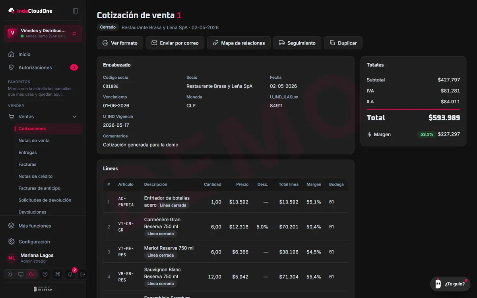Collapse the sidebar with the panel icon
The width and height of the screenshot is (477, 298).
click(76, 11)
